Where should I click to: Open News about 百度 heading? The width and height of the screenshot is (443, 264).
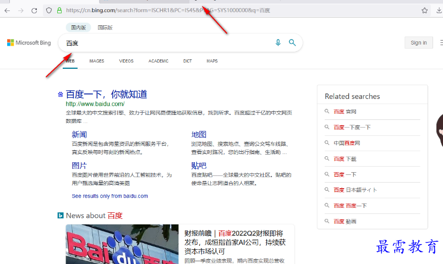[x=94, y=216]
